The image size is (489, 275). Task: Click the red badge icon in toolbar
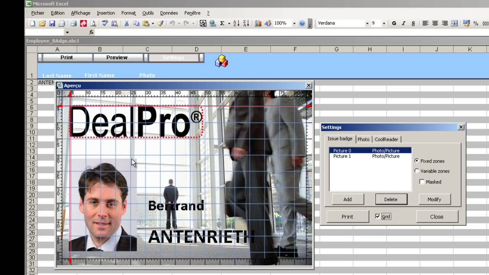click(83, 23)
